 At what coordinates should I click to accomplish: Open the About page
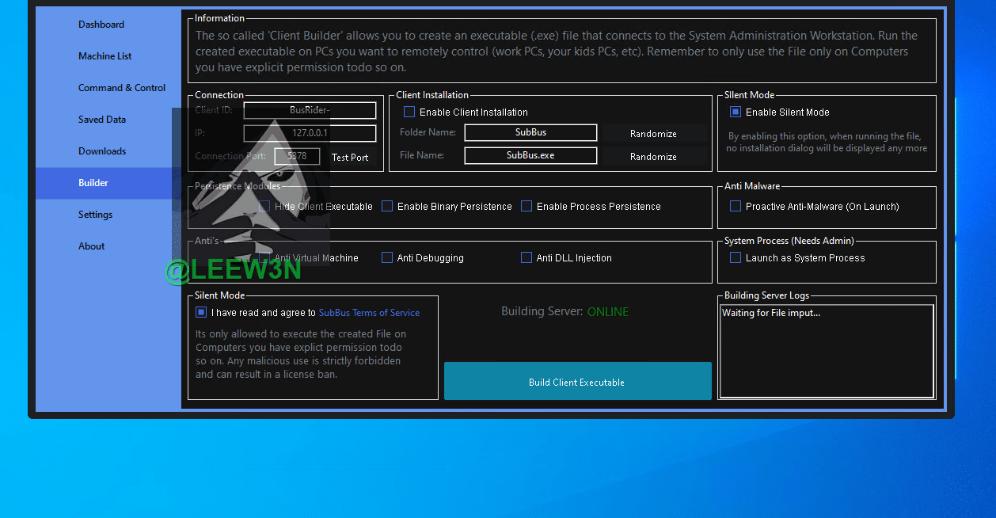pos(91,246)
